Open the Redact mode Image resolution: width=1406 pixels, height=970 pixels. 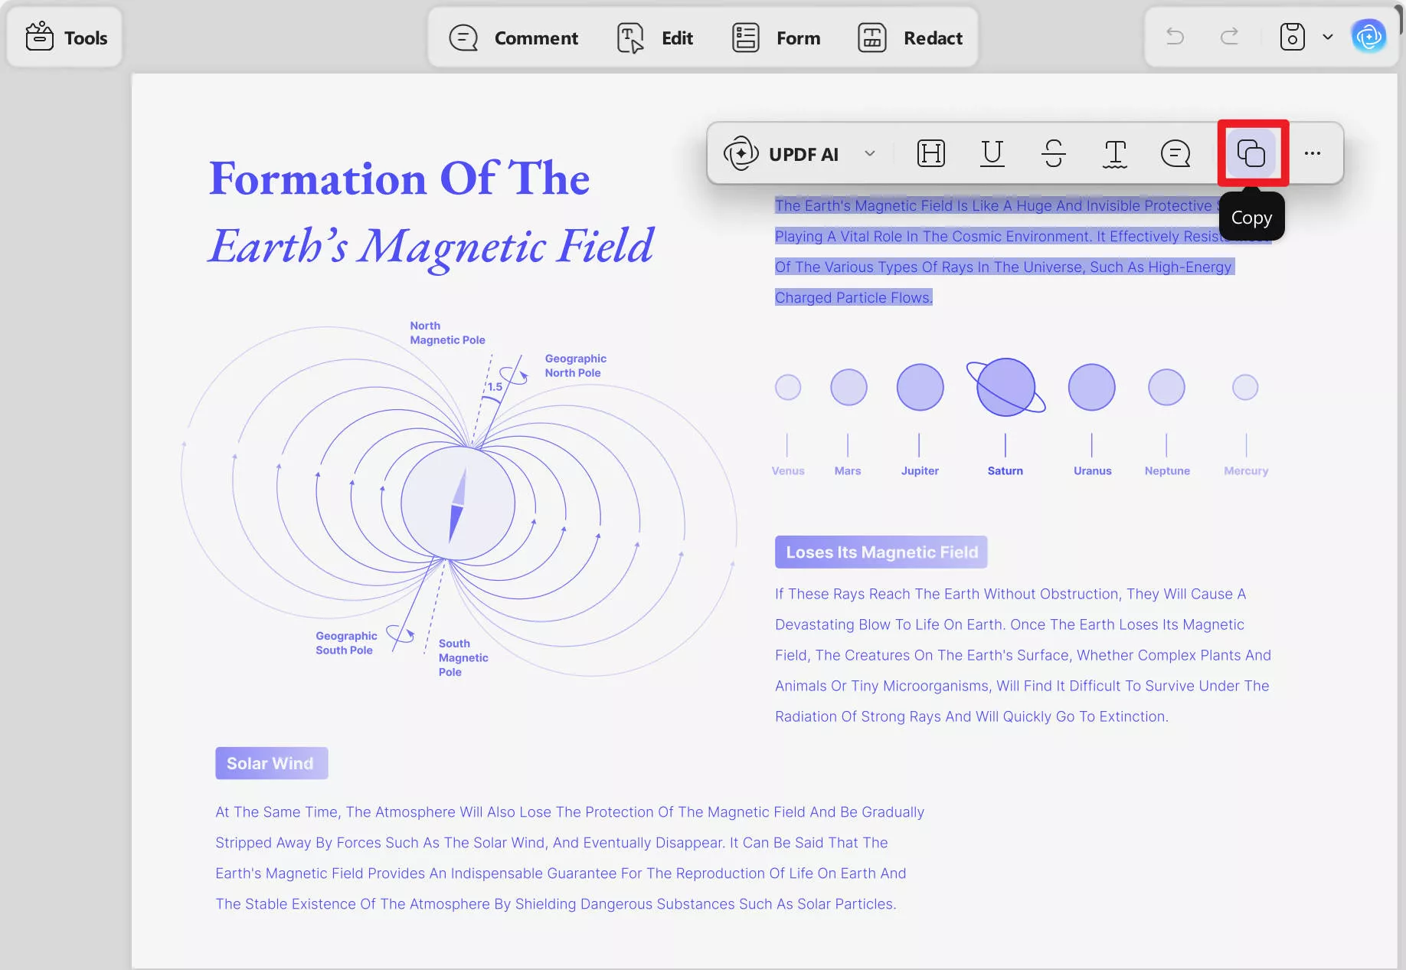[x=911, y=38]
